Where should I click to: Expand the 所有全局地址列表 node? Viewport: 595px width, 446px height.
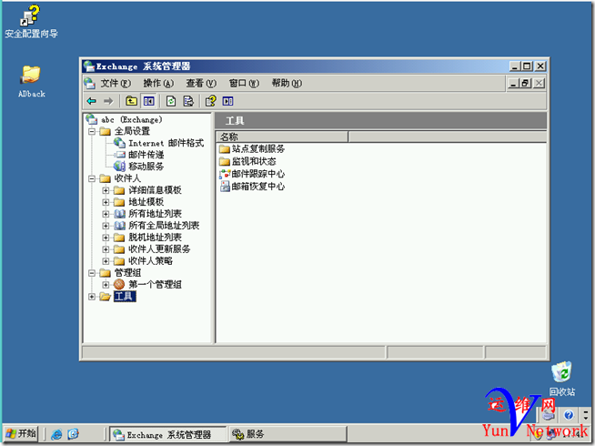[106, 226]
